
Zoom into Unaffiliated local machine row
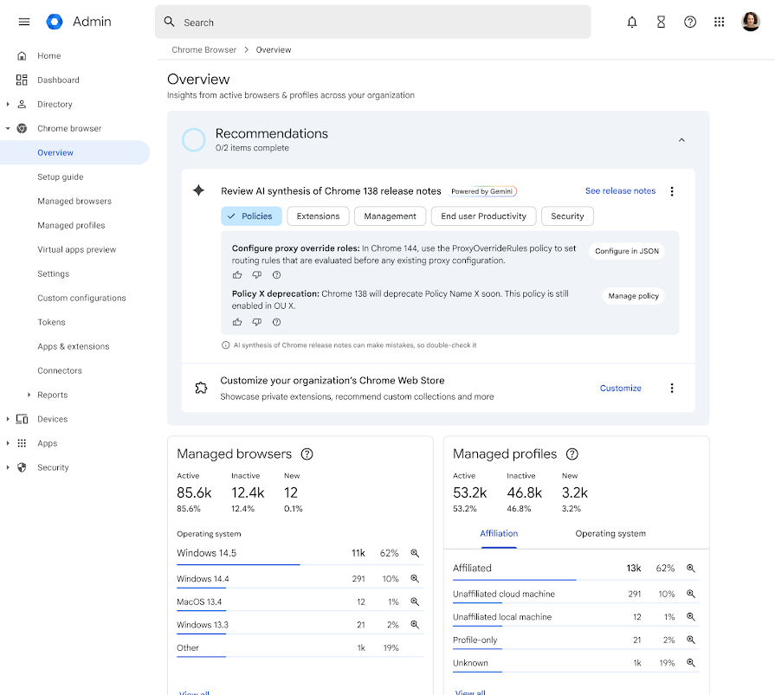click(x=691, y=616)
